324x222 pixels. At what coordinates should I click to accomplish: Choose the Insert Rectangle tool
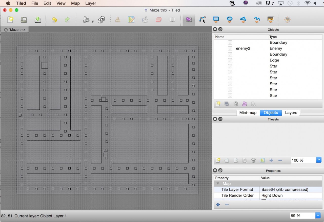[216, 19]
